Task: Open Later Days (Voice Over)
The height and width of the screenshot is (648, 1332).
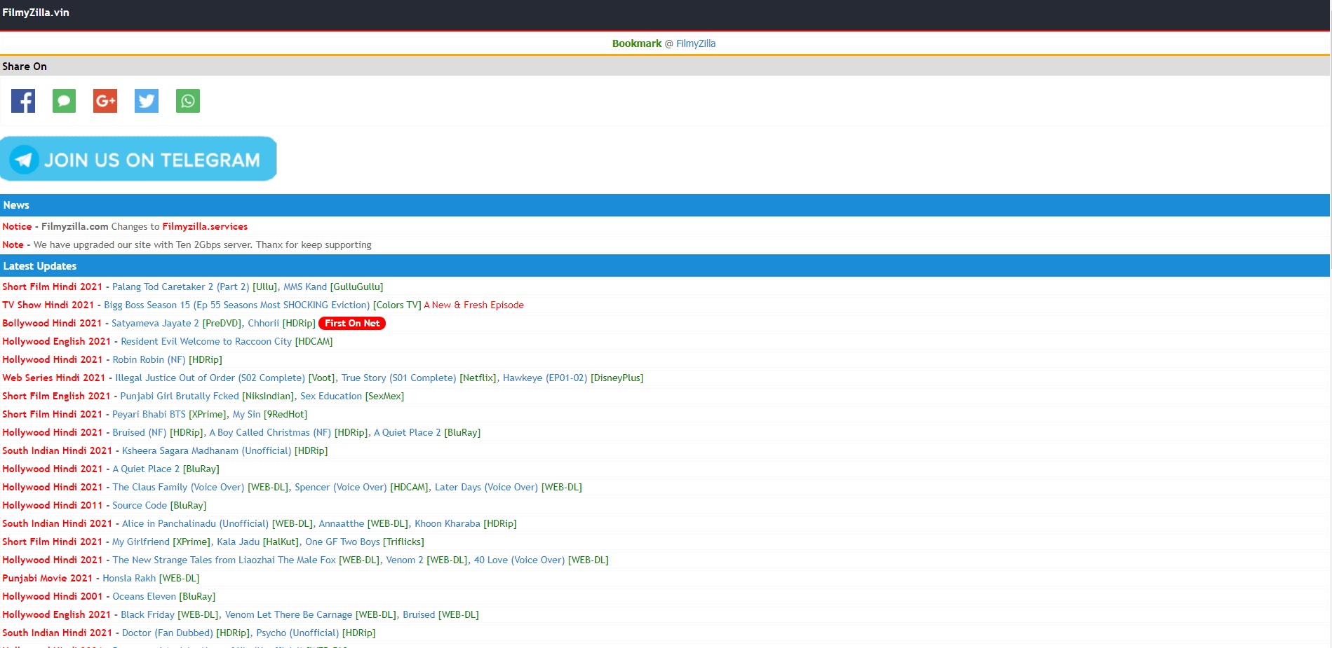Action: (486, 487)
